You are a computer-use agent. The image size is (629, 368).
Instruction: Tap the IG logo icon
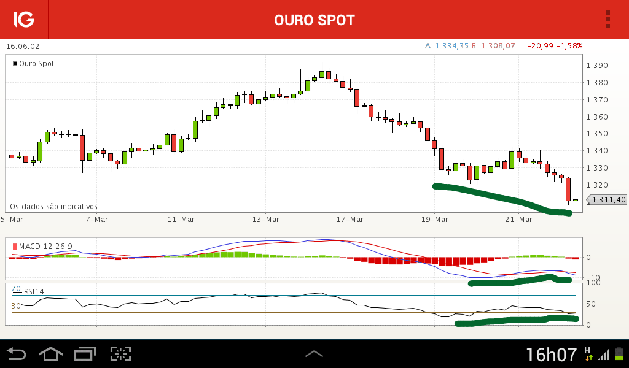click(x=24, y=19)
